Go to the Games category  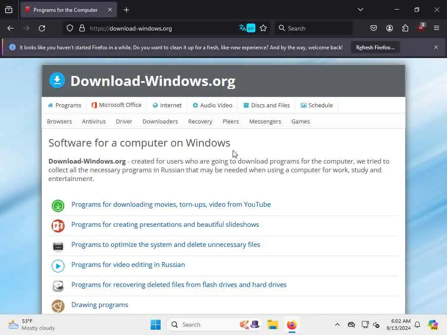(300, 122)
